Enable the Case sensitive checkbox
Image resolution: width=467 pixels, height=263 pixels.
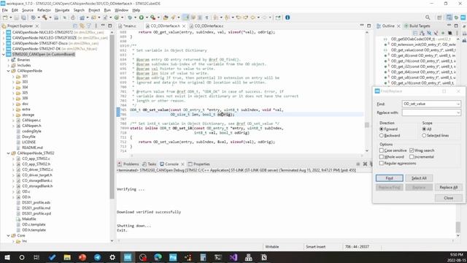[x=382, y=150]
